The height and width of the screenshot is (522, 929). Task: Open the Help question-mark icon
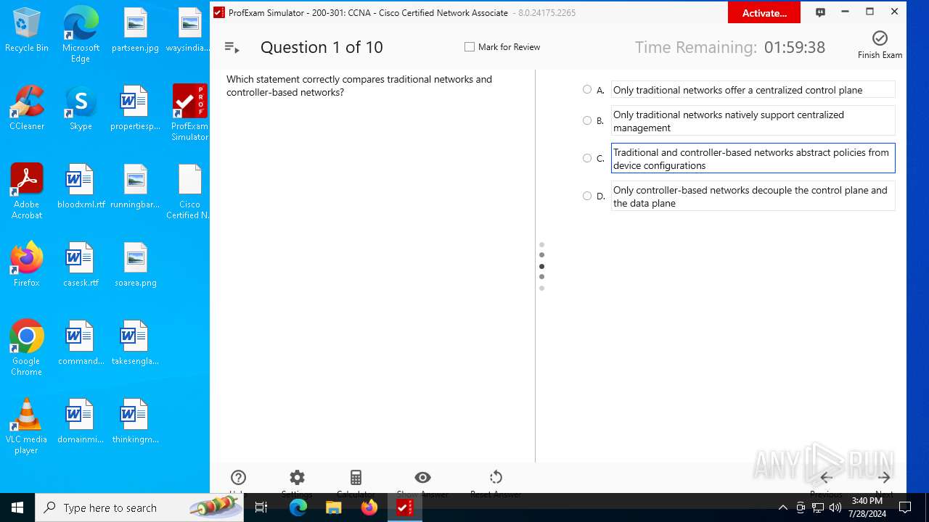pos(238,477)
